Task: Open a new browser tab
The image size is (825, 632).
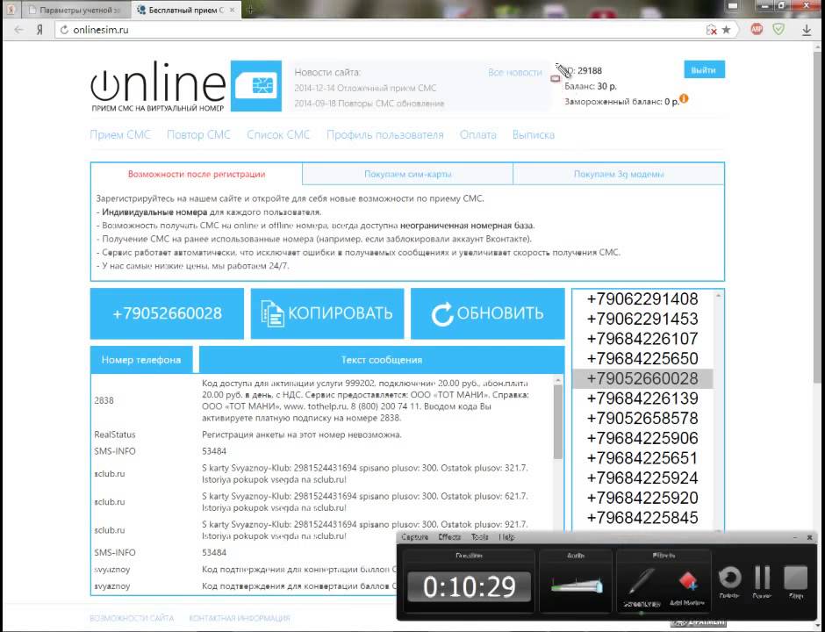Action: (x=250, y=10)
